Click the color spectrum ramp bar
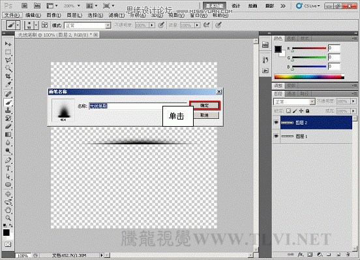The width and height of the screenshot is (360, 260). [309, 77]
